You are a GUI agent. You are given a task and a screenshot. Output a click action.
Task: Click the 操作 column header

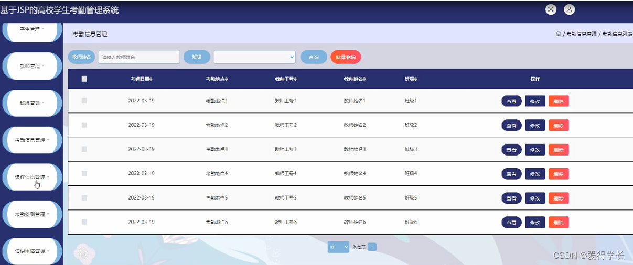[535, 79]
